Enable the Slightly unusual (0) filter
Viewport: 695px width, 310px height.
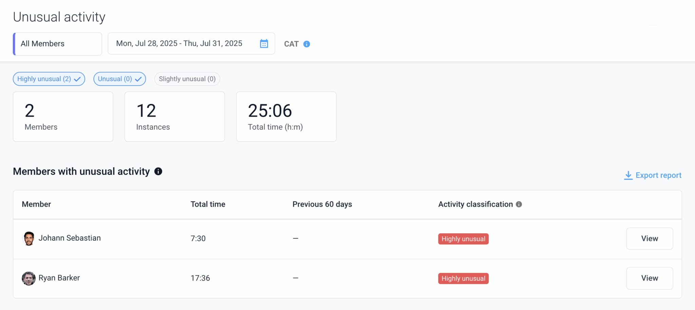(x=187, y=79)
